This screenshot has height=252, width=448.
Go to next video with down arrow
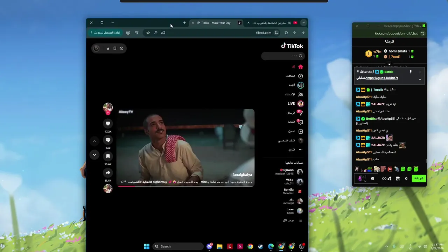[x=94, y=154]
